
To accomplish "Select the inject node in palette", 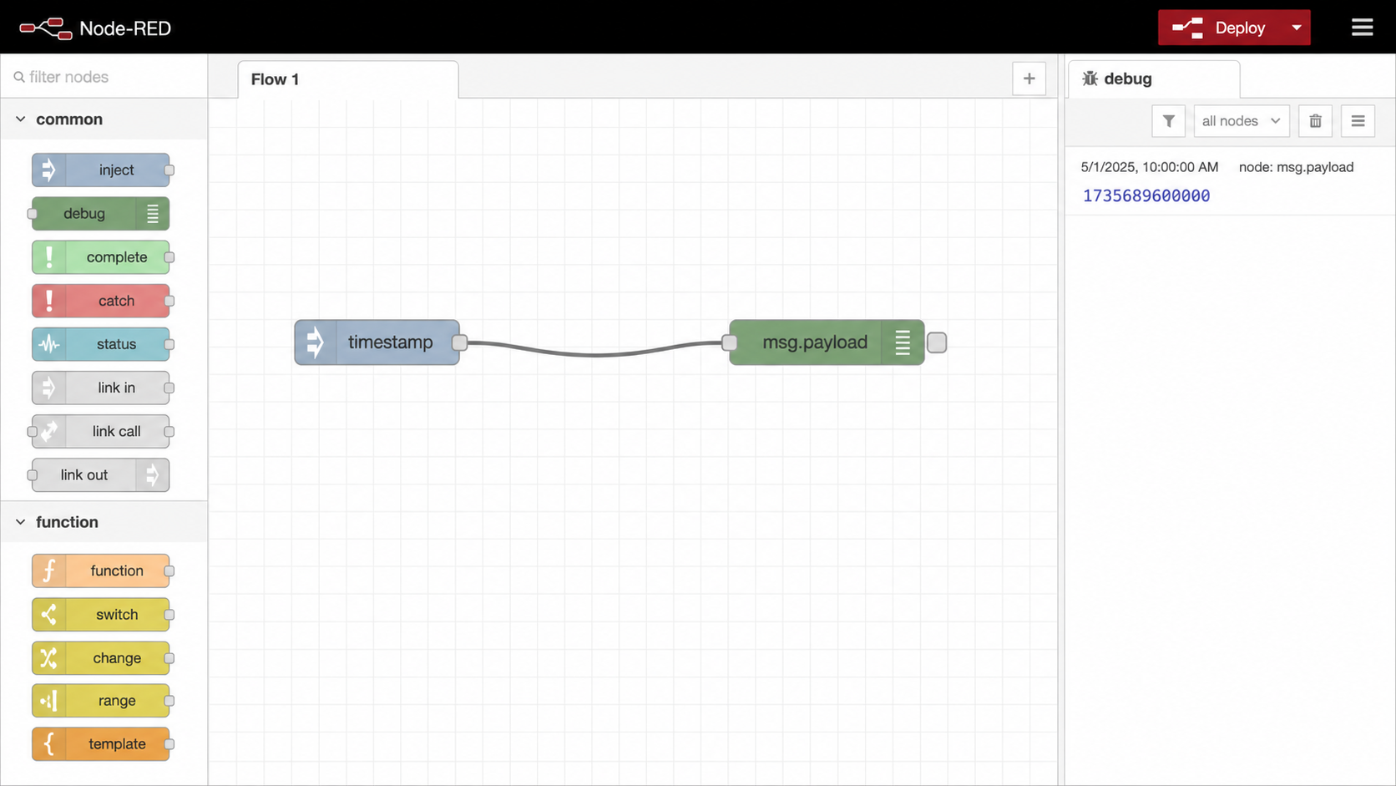I will [x=101, y=170].
